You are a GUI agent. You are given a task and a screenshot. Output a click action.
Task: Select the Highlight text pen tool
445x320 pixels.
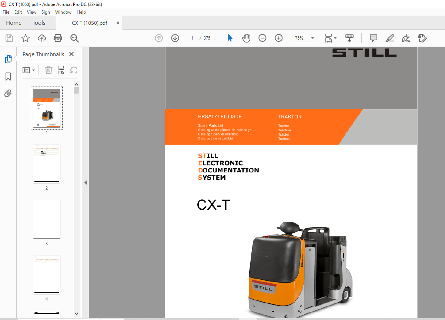pyautogui.click(x=389, y=38)
